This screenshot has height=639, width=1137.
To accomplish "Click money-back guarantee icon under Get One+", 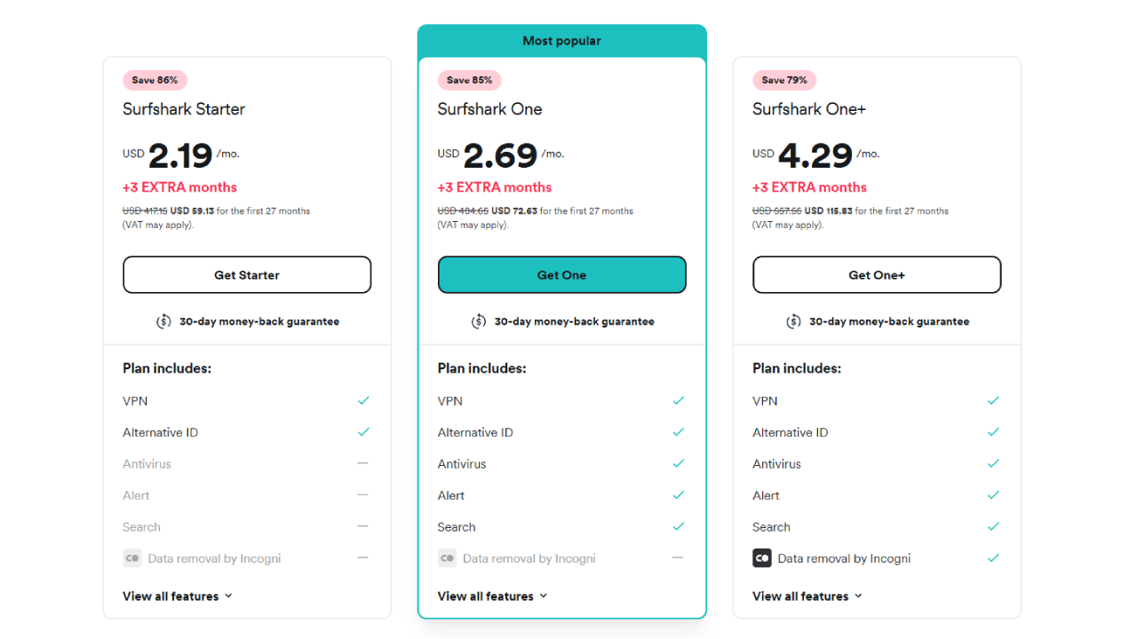I will coord(793,321).
